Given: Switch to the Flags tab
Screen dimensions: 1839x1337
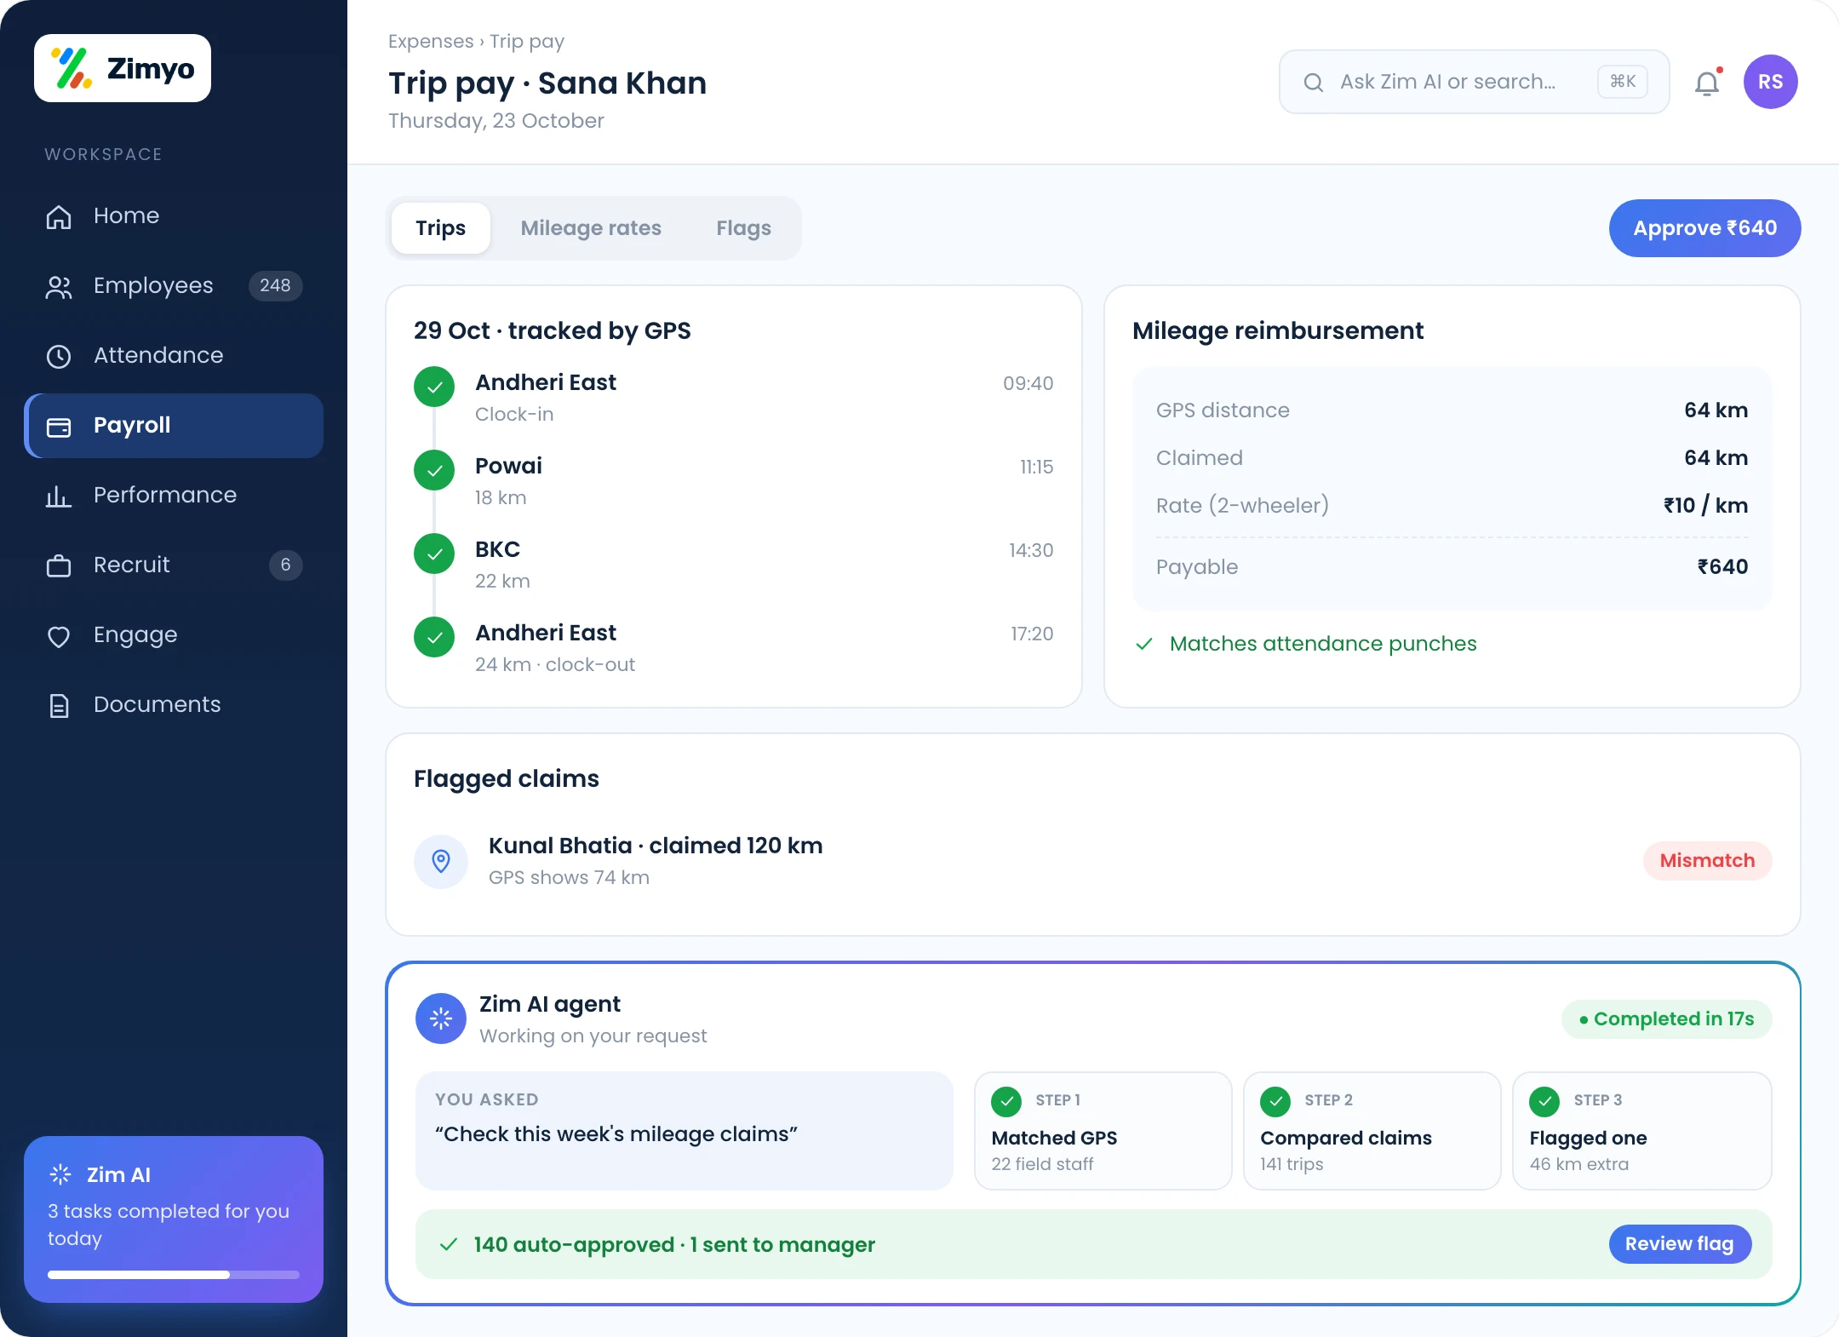Looking at the screenshot, I should (x=743, y=228).
